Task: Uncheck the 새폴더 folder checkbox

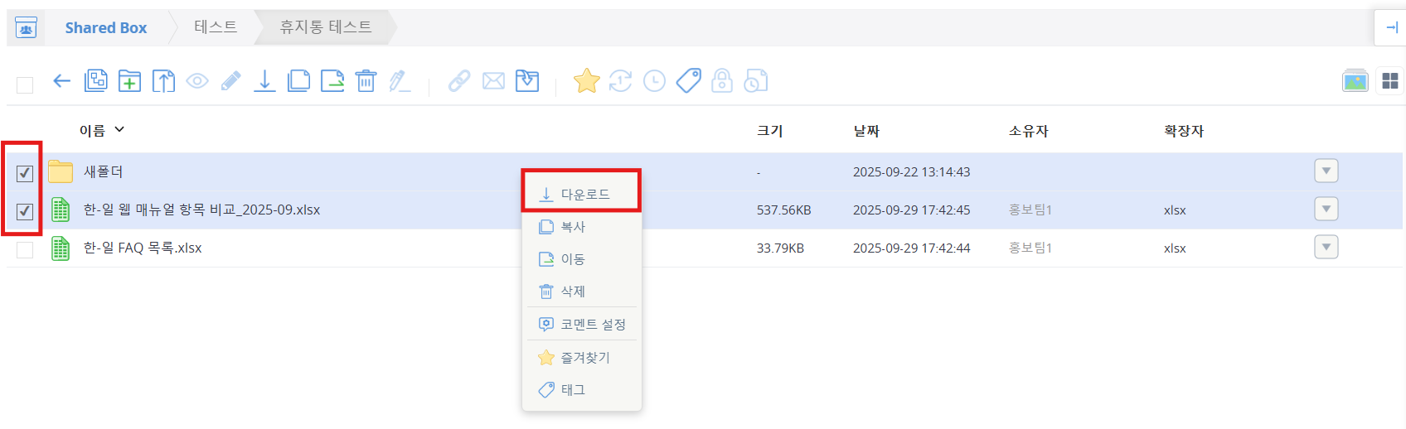Action: (x=25, y=173)
